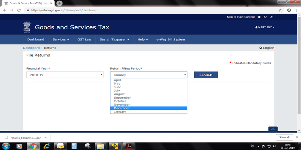Image resolution: width=301 pixels, height=159 pixels.
Task: Select highlighted December option
Action: click(149, 108)
